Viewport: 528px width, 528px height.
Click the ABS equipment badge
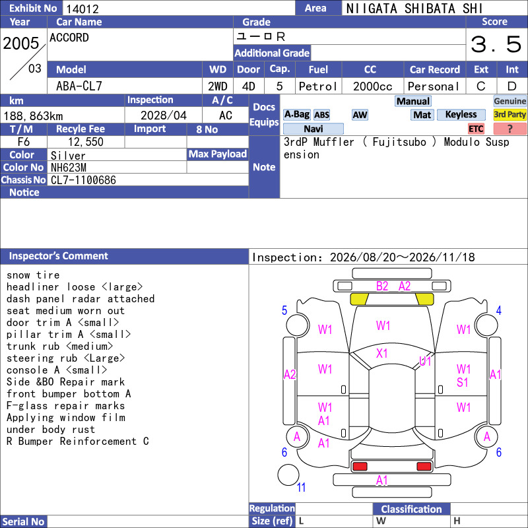pyautogui.click(x=321, y=115)
